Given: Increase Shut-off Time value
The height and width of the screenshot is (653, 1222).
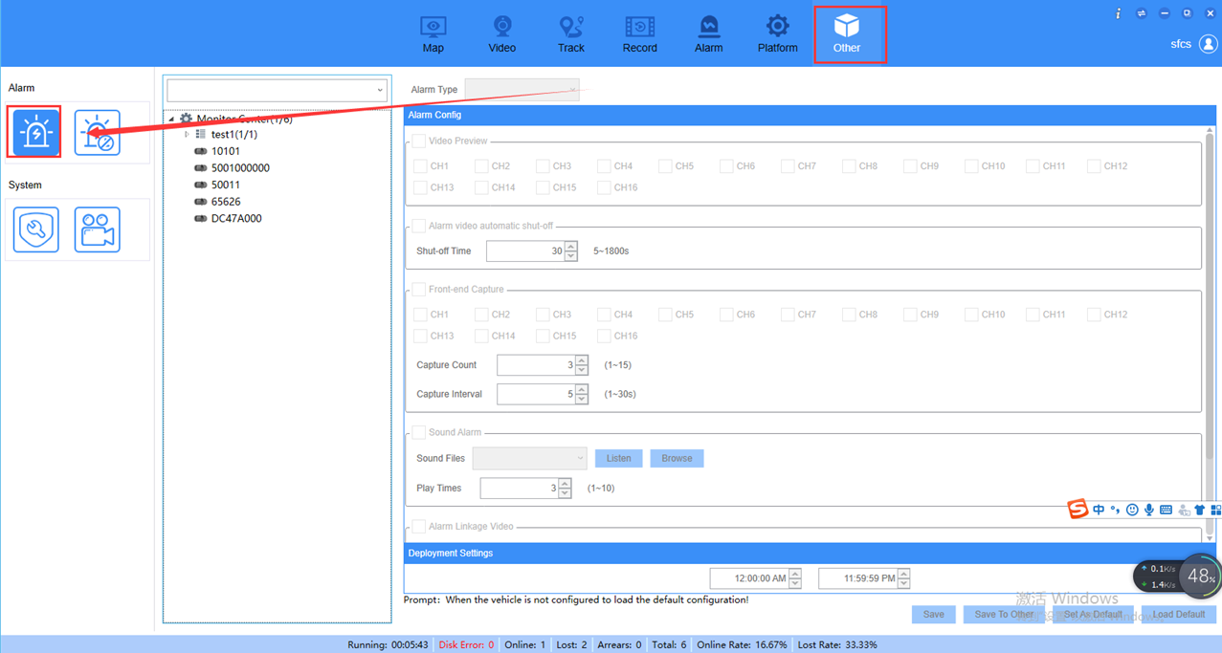Looking at the screenshot, I should [571, 247].
